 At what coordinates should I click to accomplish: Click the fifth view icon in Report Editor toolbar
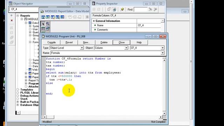(62, 17)
